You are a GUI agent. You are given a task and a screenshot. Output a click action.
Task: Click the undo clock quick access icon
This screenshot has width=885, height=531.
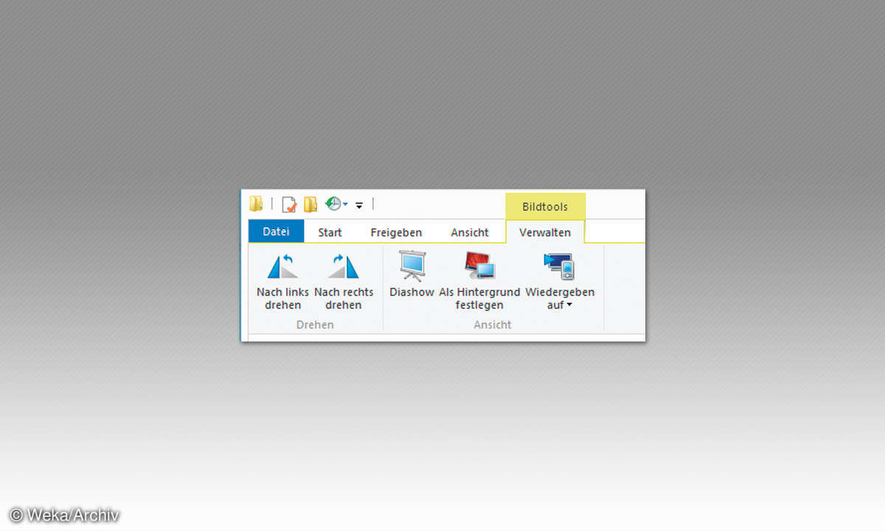(333, 204)
